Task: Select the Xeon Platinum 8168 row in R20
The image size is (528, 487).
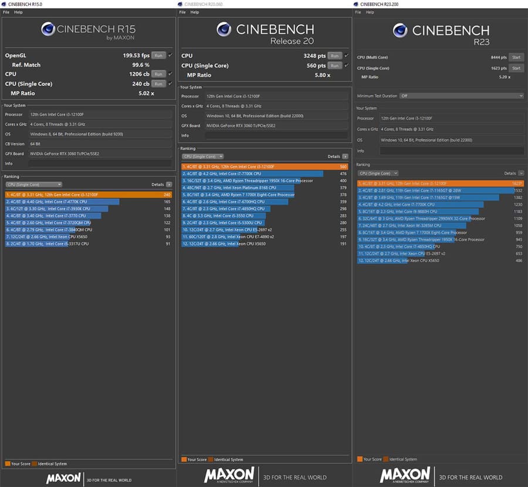Action: [265, 188]
